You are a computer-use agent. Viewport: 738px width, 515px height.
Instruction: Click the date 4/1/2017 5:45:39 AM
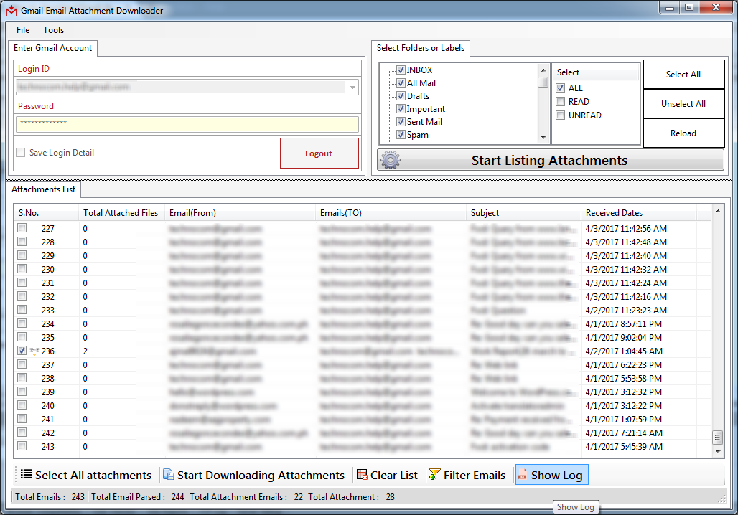(x=624, y=447)
